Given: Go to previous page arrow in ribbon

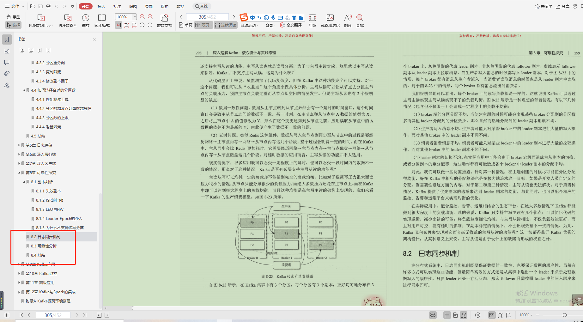Looking at the screenshot, I should pos(181,17).
